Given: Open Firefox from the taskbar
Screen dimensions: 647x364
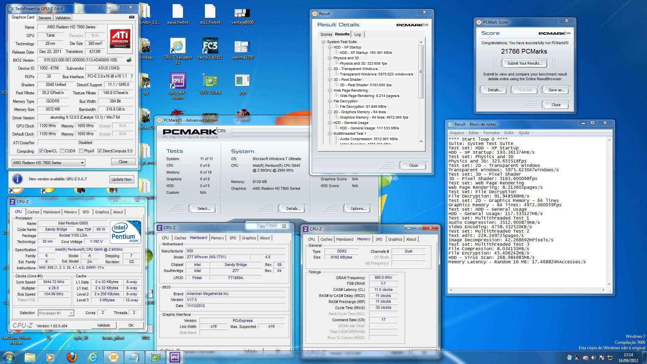Looking at the screenshot, I should pyautogui.click(x=71, y=357).
